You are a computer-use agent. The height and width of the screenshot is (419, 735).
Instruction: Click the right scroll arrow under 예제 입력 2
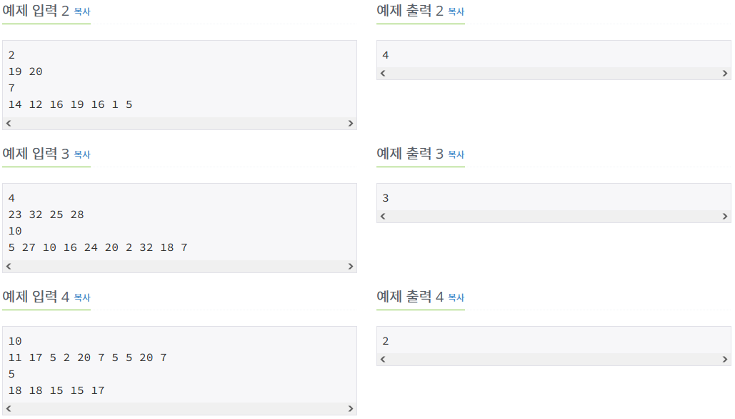(351, 123)
